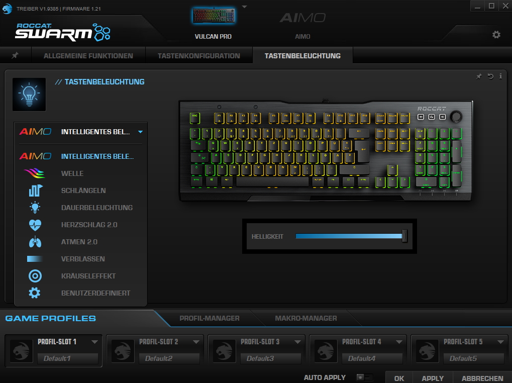Select the Tastenbeleuchtung tab

302,56
